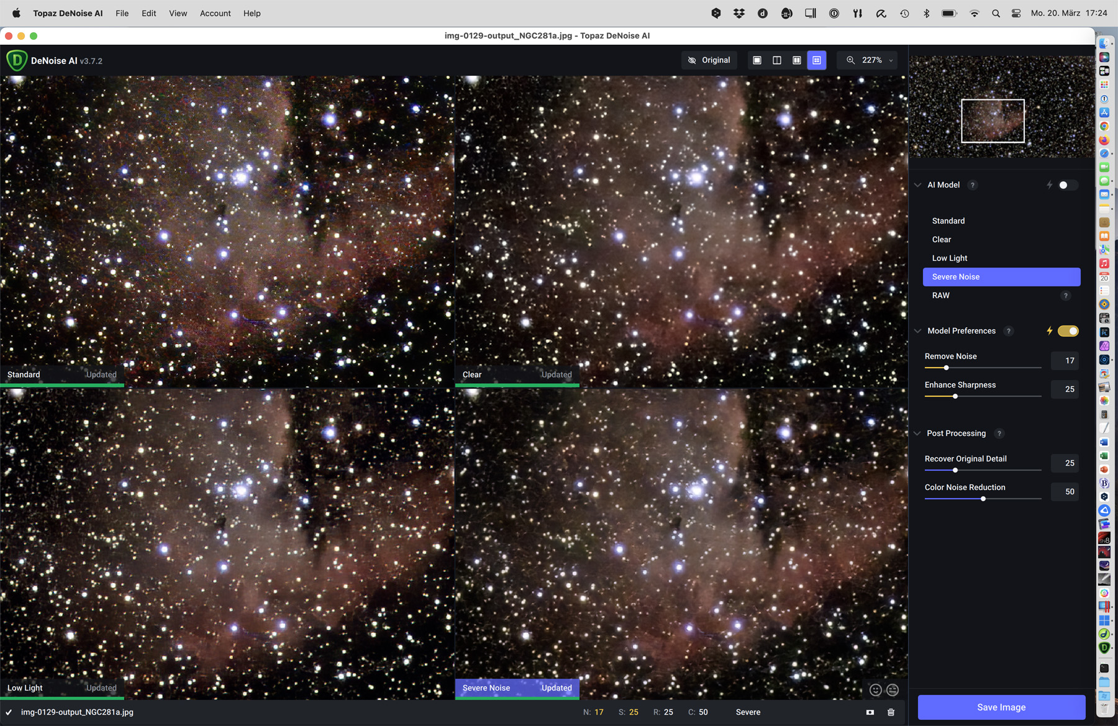Screen dimensions: 1118x726
Task: Click the zoom magnifier icon
Action: click(850, 60)
